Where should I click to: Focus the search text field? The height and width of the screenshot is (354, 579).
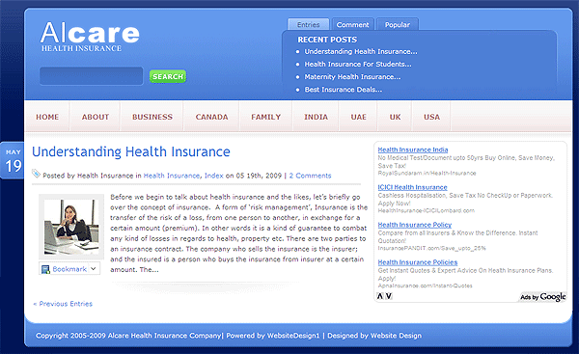[x=92, y=76]
